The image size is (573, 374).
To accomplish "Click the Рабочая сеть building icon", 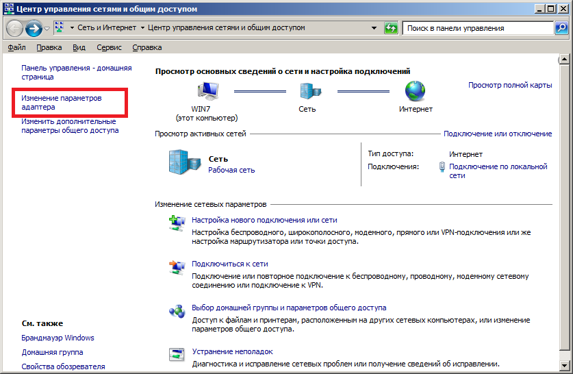I will (x=181, y=163).
